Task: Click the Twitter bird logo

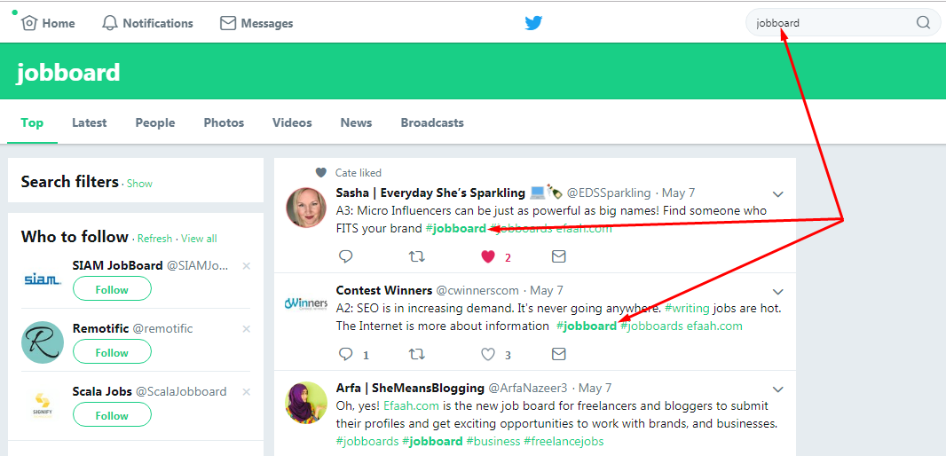Action: point(533,23)
